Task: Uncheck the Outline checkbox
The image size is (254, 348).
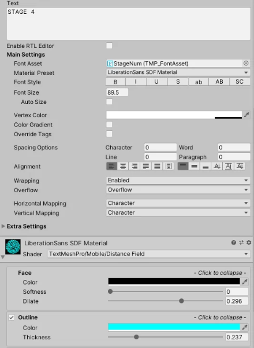Action: (12, 317)
